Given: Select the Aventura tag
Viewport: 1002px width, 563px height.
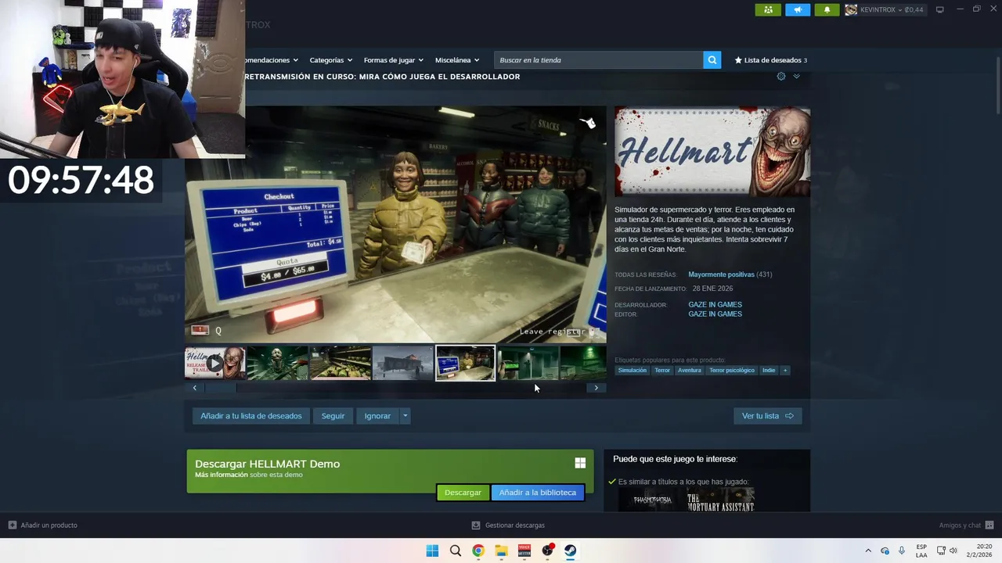Looking at the screenshot, I should pos(690,371).
